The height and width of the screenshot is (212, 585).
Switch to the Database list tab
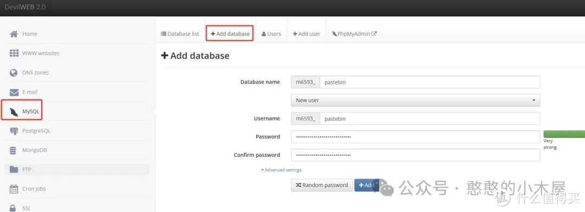click(x=180, y=34)
